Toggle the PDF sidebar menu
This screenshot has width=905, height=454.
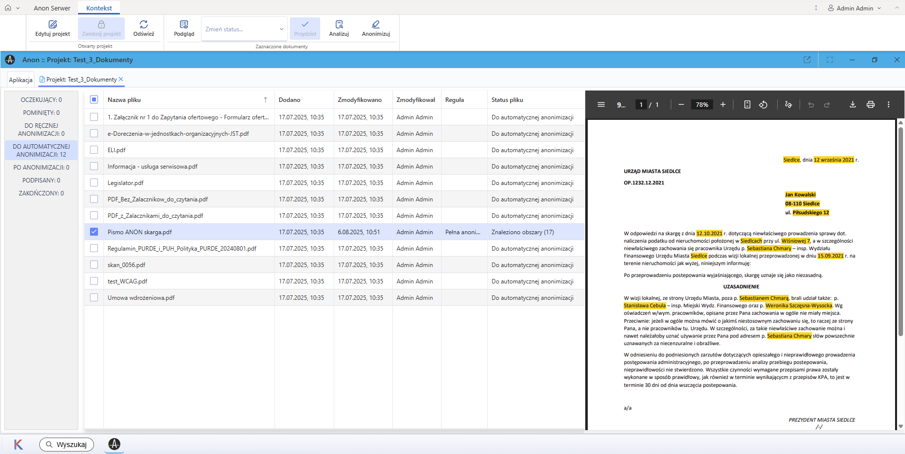601,104
